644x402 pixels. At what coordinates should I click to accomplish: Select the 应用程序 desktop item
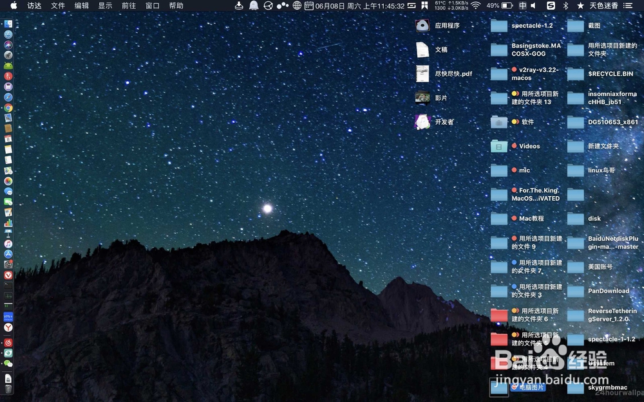[x=437, y=26]
